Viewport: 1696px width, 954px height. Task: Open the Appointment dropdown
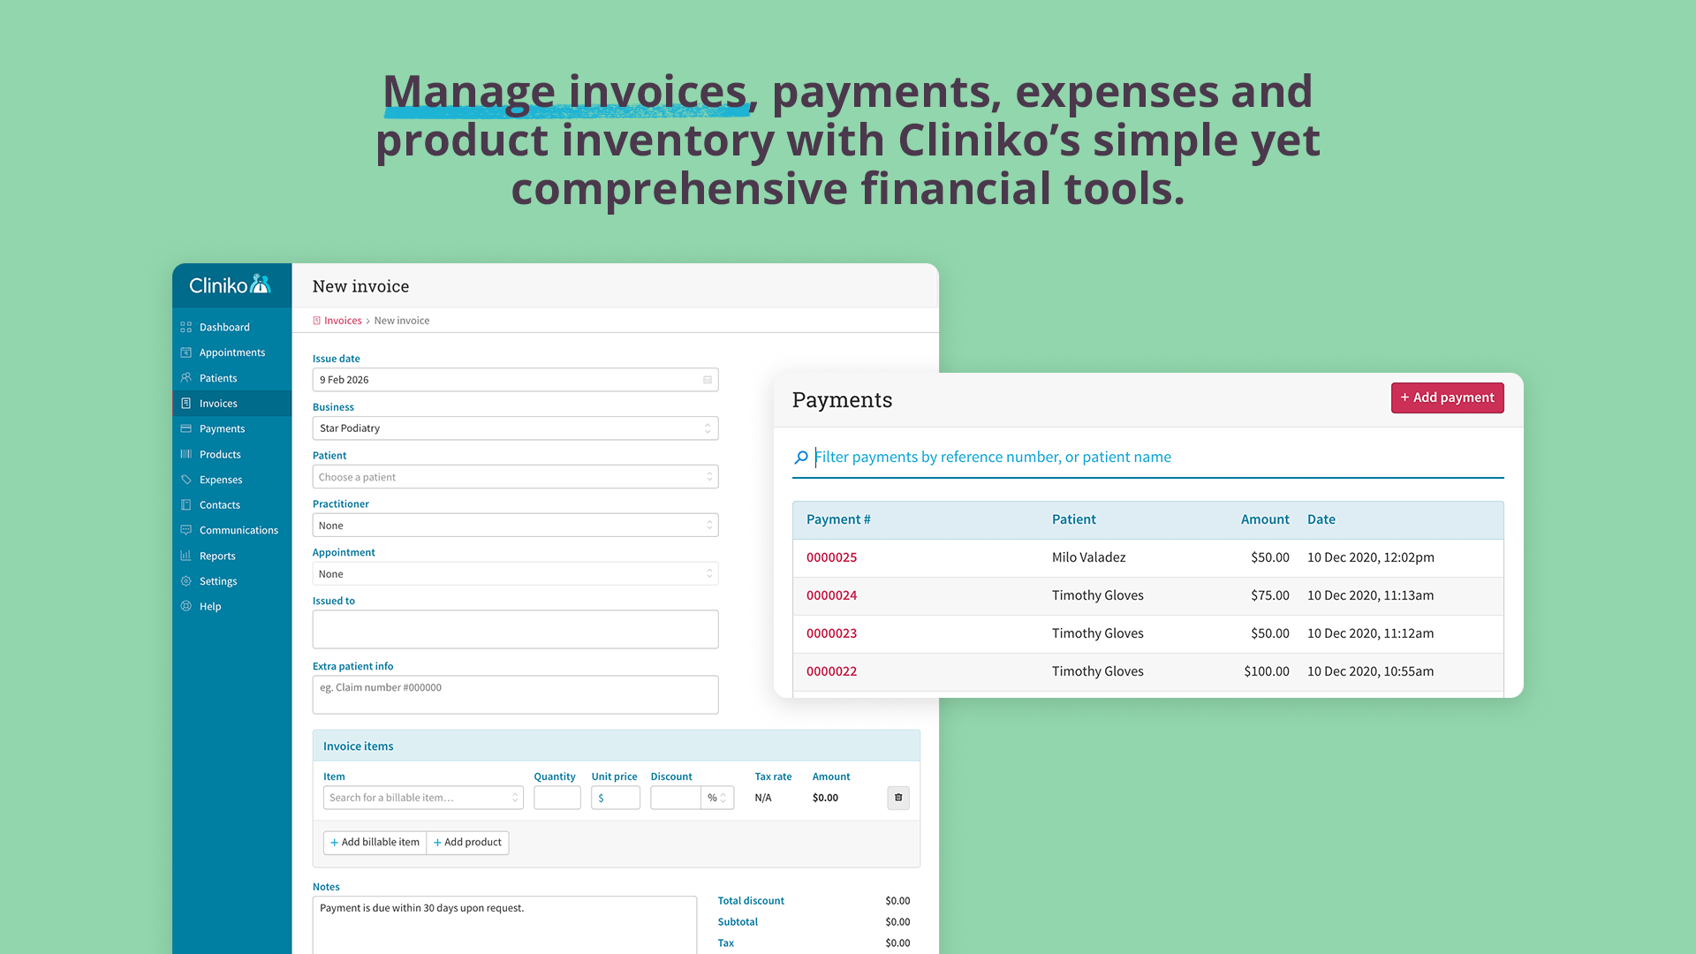515,574
